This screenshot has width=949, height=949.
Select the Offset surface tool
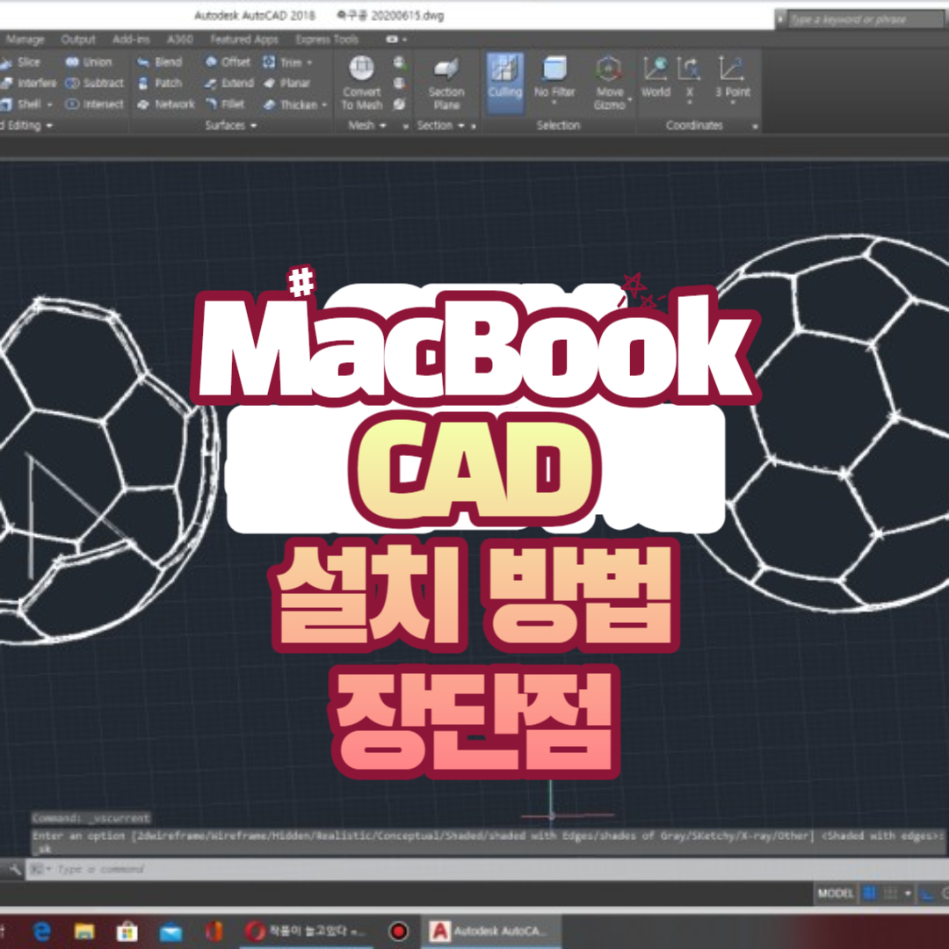tap(228, 62)
